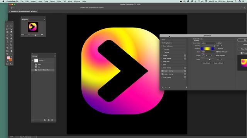Select the Lasso tool
This screenshot has height=138, width=247.
[7, 29]
